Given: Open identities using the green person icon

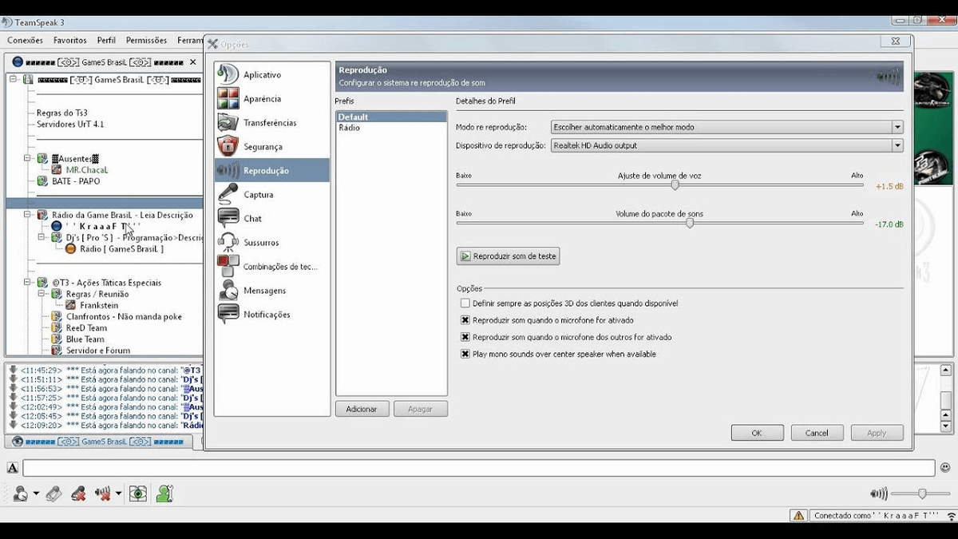Looking at the screenshot, I should 164,493.
